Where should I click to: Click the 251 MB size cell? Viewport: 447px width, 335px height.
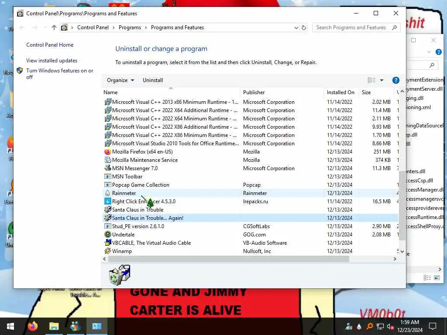click(x=382, y=152)
